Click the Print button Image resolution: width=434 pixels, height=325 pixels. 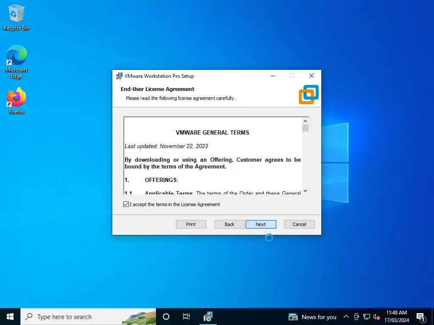(191, 224)
